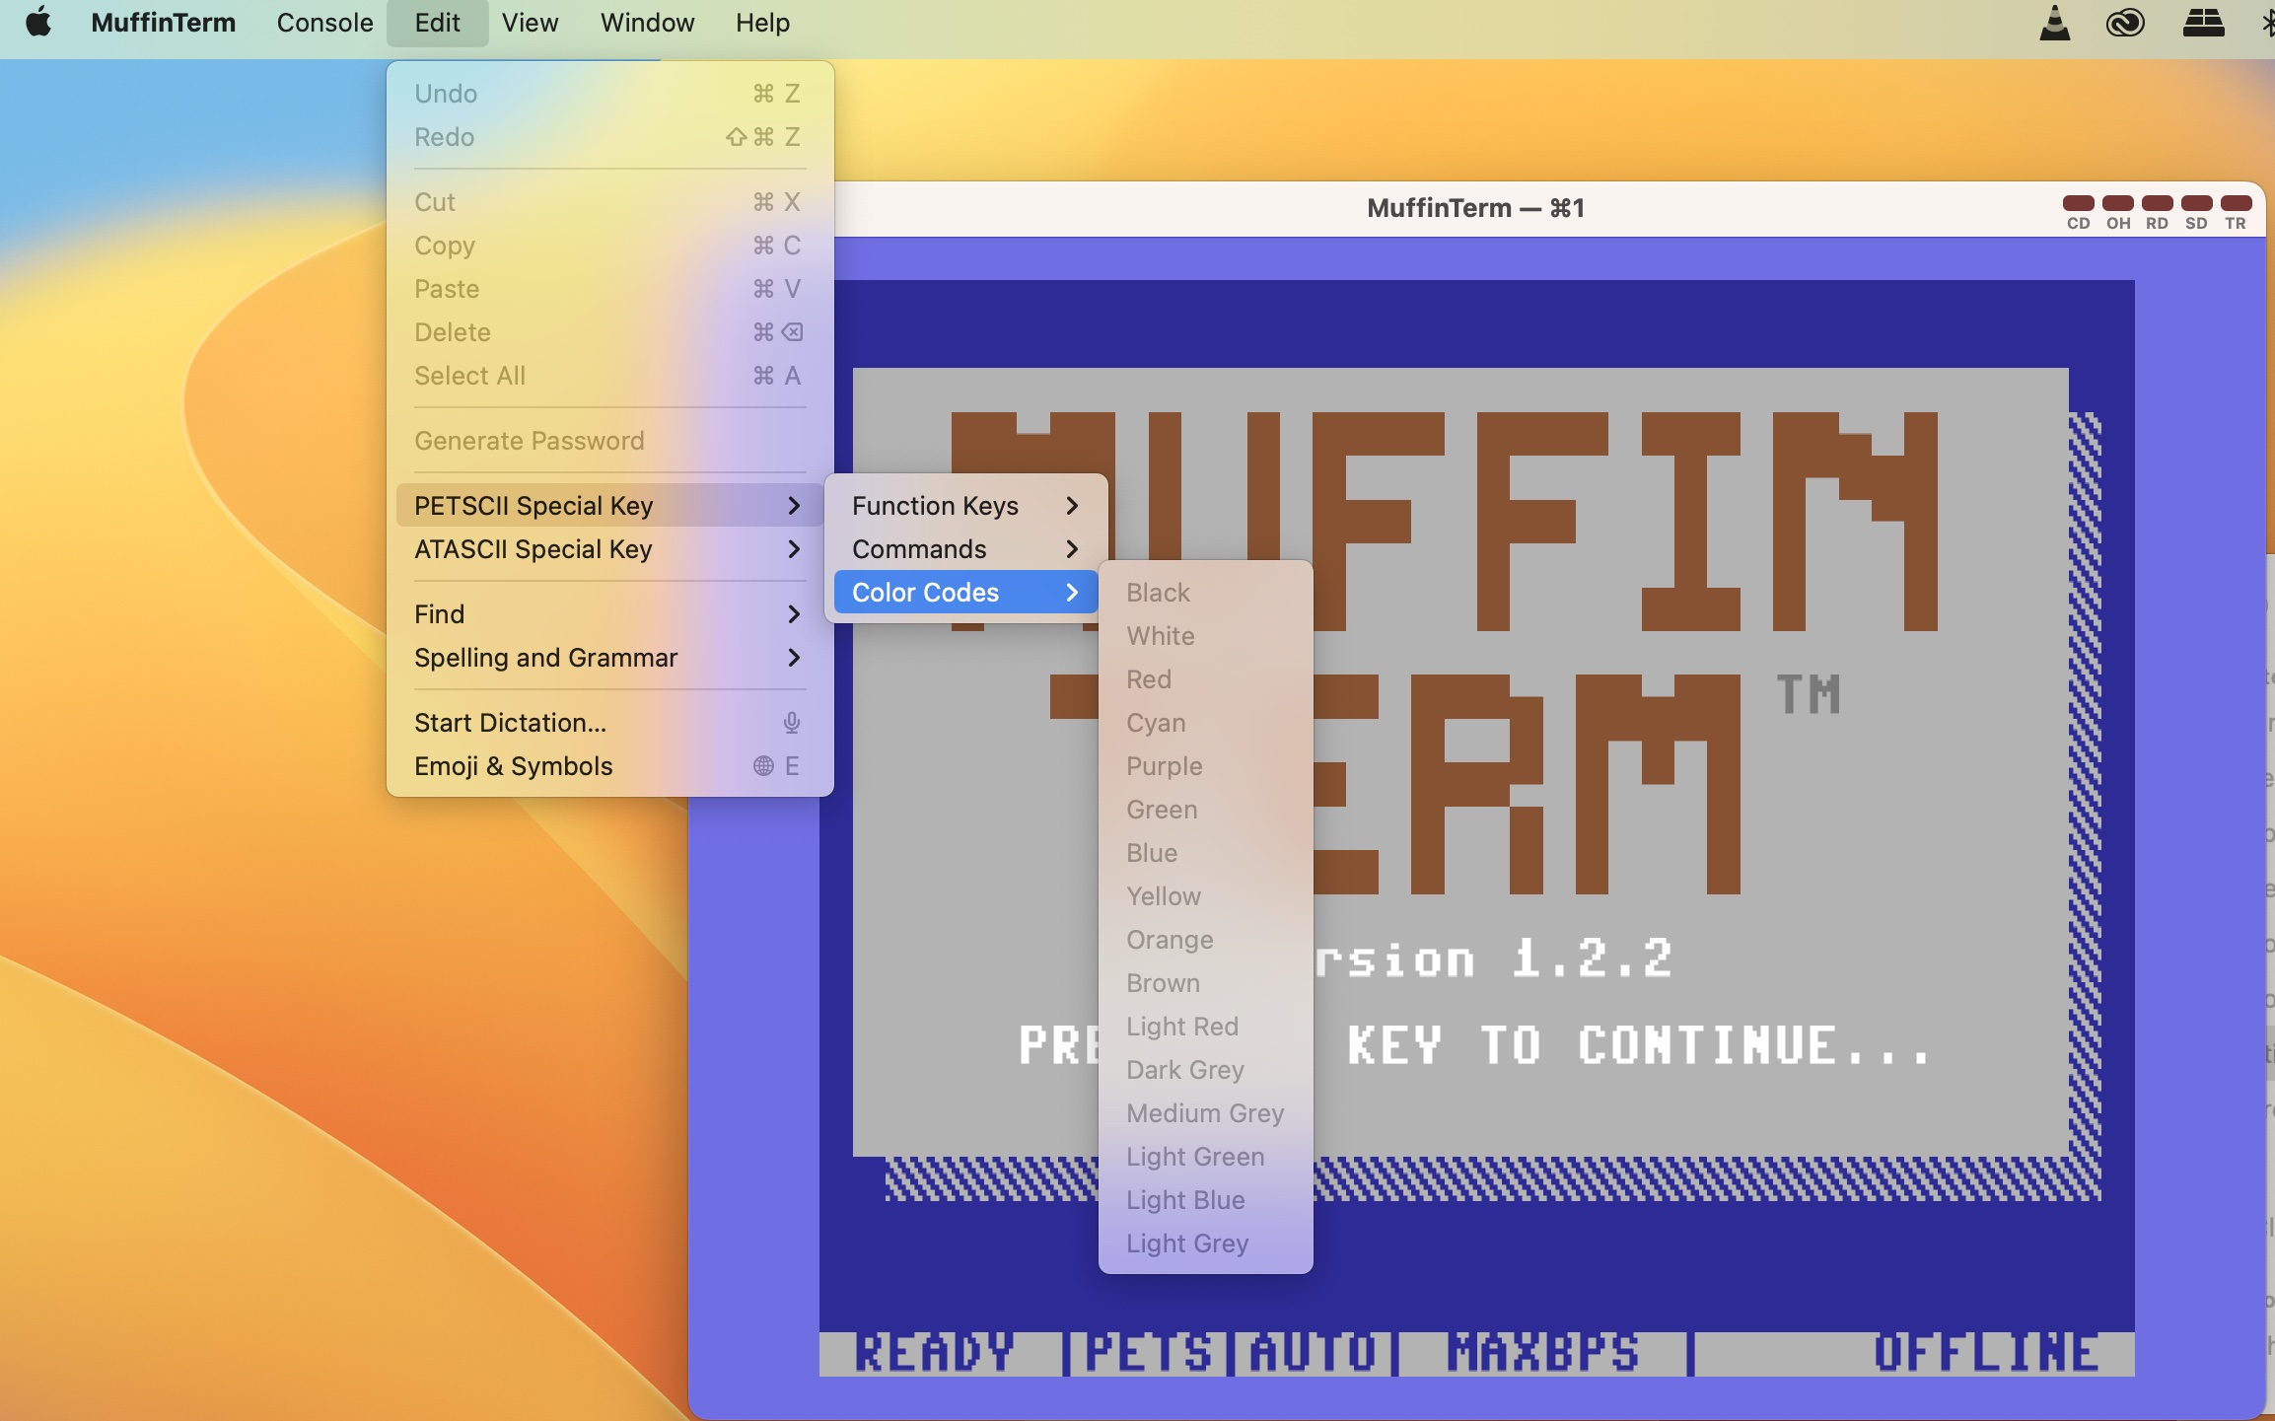Viewport: 2275px width, 1421px height.
Task: Pick White from Color Codes
Action: pyautogui.click(x=1205, y=636)
